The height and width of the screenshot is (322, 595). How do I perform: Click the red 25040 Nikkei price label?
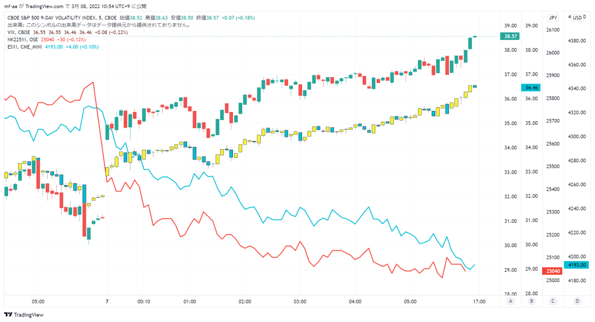553,271
